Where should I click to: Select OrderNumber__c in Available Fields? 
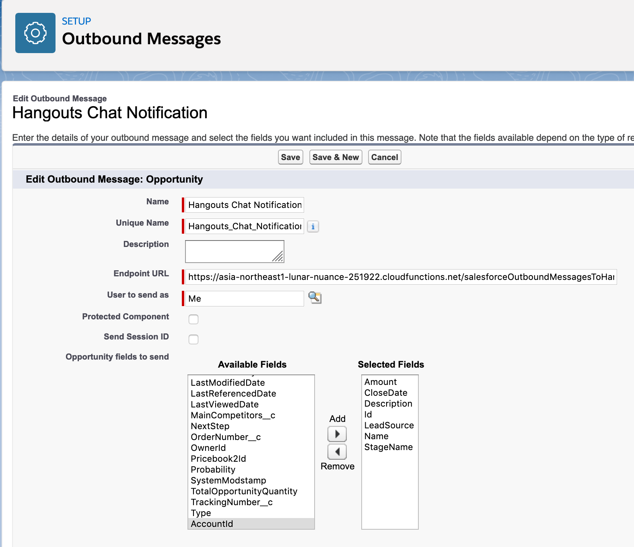(x=251, y=437)
